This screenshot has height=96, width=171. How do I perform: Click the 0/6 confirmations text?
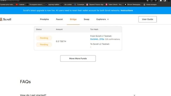(112, 39)
